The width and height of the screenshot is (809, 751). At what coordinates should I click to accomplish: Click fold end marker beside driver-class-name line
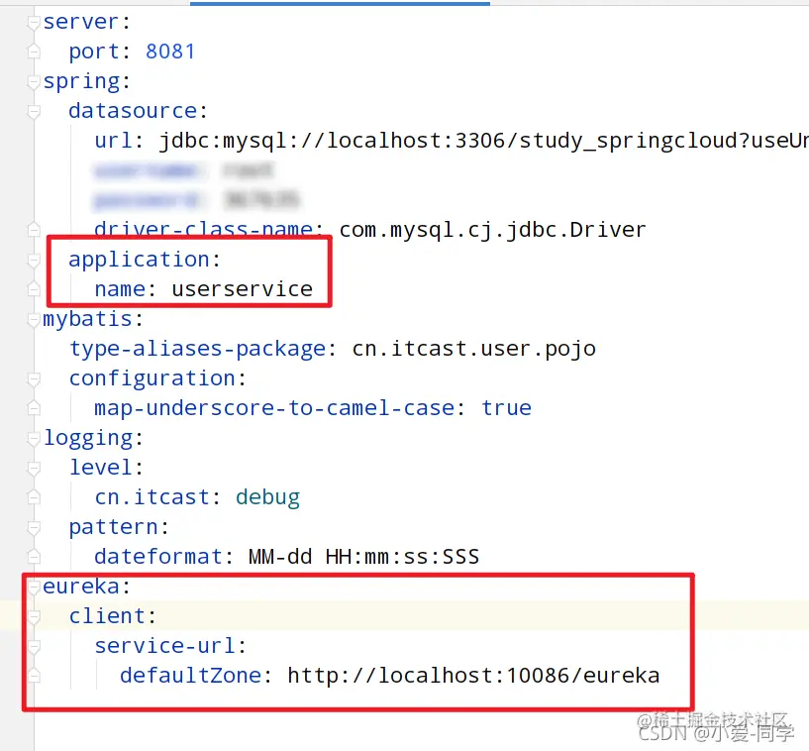[x=34, y=230]
